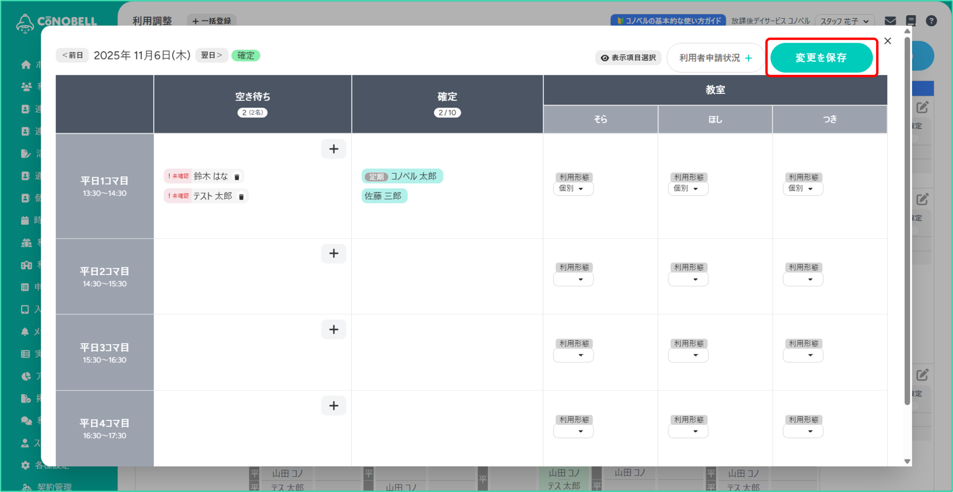The width and height of the screenshot is (953, 492).
Task: Toggle the 確定 status badge
Action: tap(246, 55)
